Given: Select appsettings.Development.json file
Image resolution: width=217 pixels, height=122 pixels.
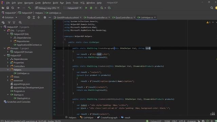Looking at the screenshot, I should coord(27,87).
